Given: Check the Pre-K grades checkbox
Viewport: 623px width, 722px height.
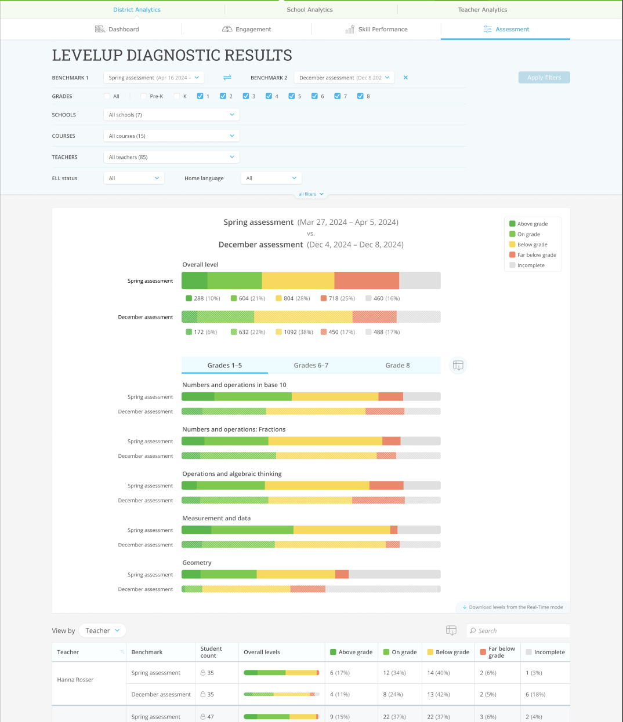Looking at the screenshot, I should [x=143, y=96].
